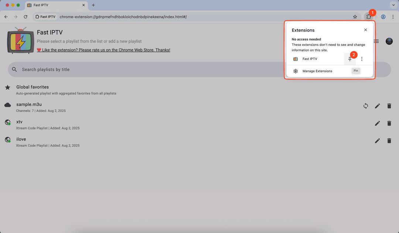Edit the xtv playlist

coord(377,123)
